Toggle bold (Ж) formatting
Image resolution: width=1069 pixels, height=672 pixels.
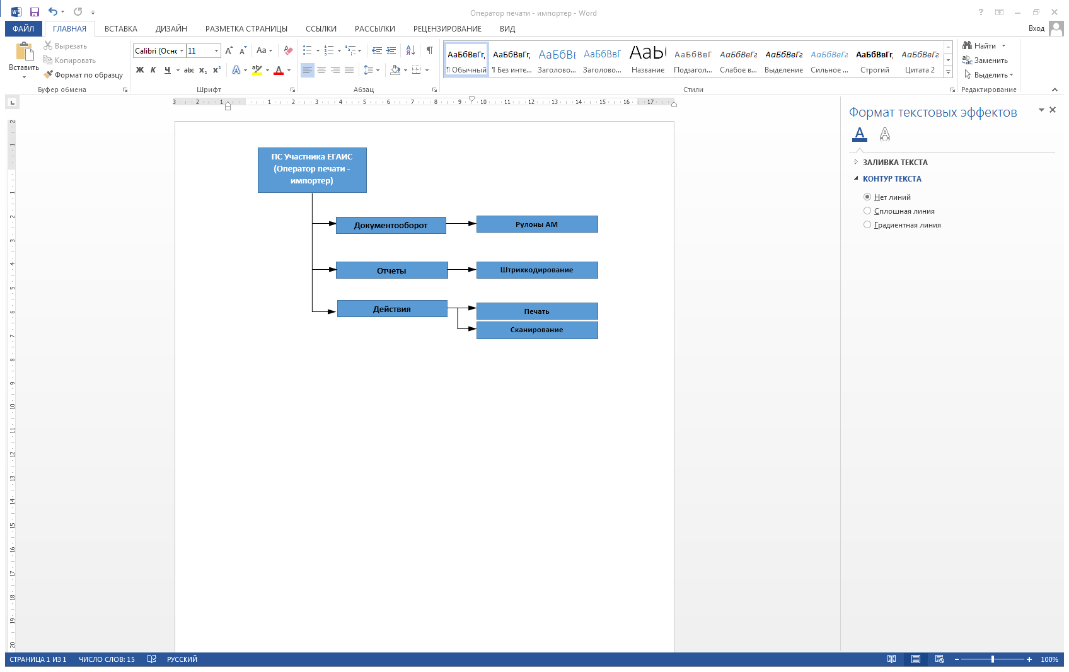[x=140, y=70]
